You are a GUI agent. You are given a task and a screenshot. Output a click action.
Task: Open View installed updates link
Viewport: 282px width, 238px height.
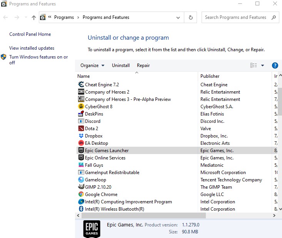point(32,48)
